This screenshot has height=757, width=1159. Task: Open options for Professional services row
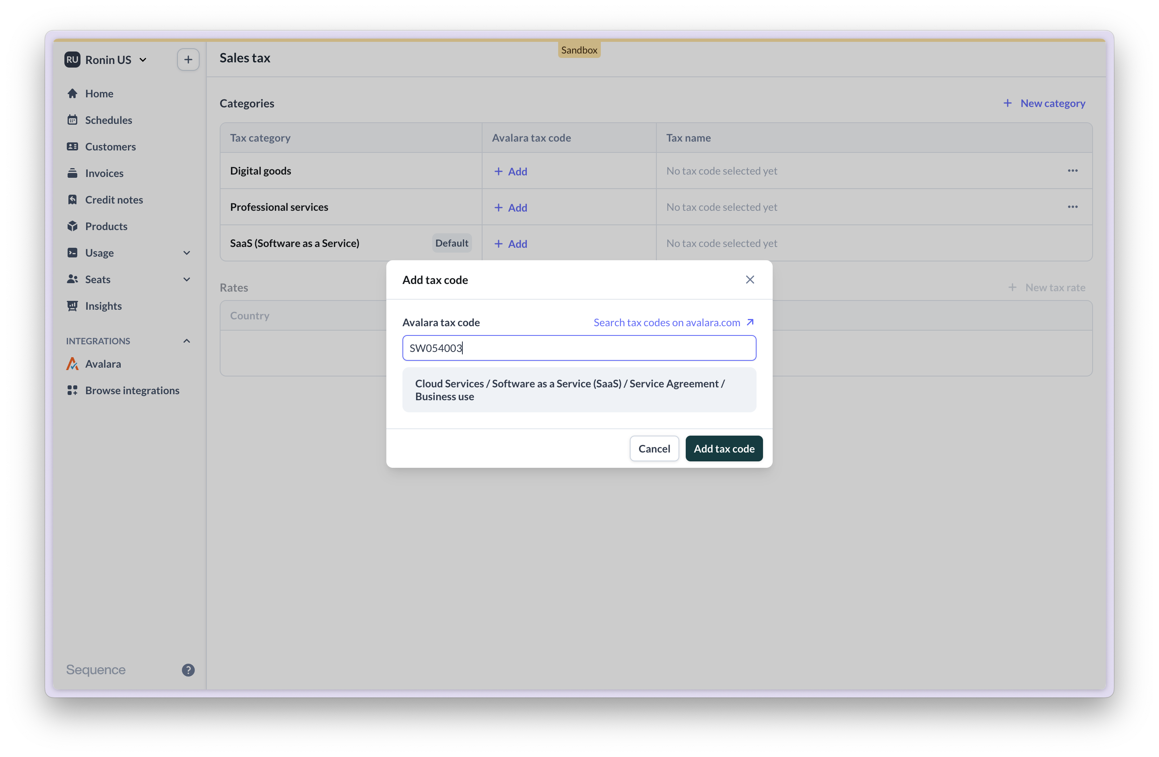[x=1072, y=207]
